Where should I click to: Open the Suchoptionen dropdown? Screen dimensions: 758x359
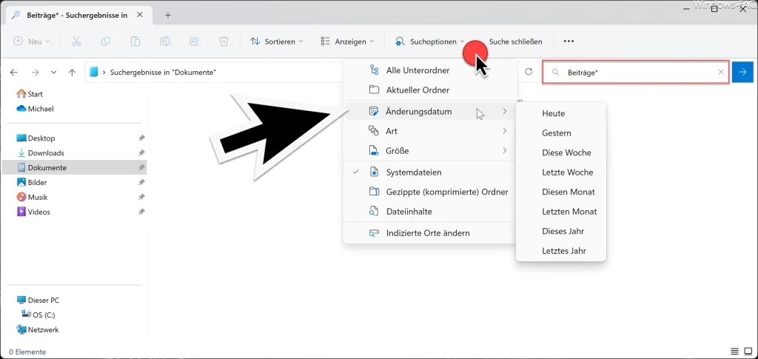pyautogui.click(x=430, y=41)
